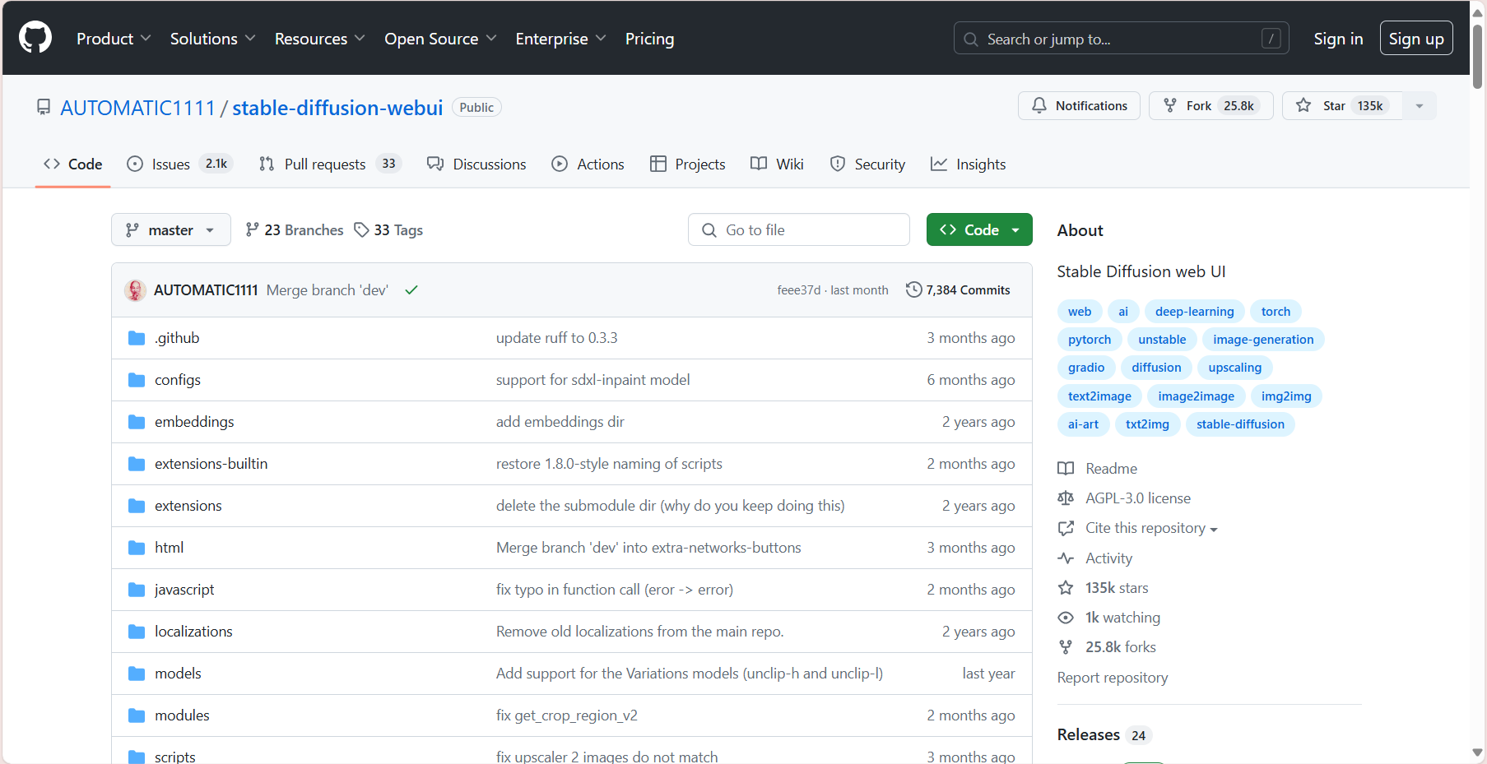Open the localizations folder name

point(193,632)
